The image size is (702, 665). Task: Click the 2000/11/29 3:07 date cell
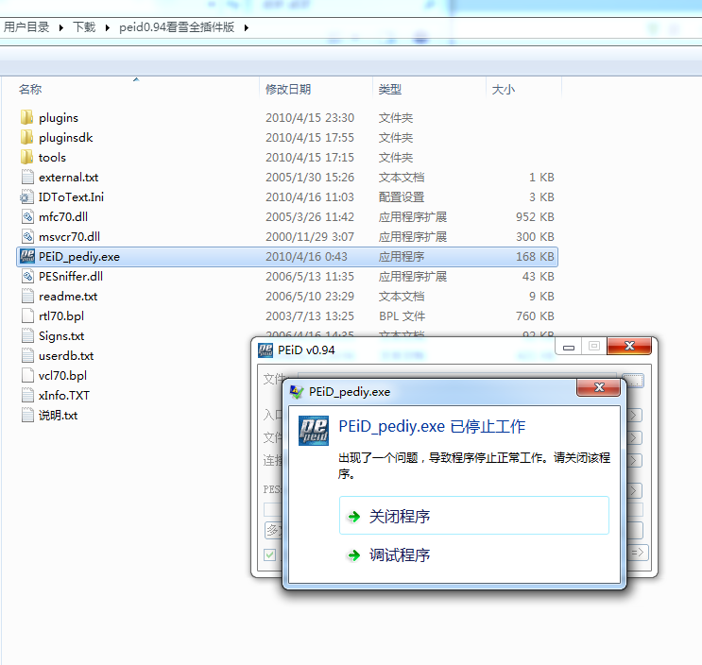(310, 237)
